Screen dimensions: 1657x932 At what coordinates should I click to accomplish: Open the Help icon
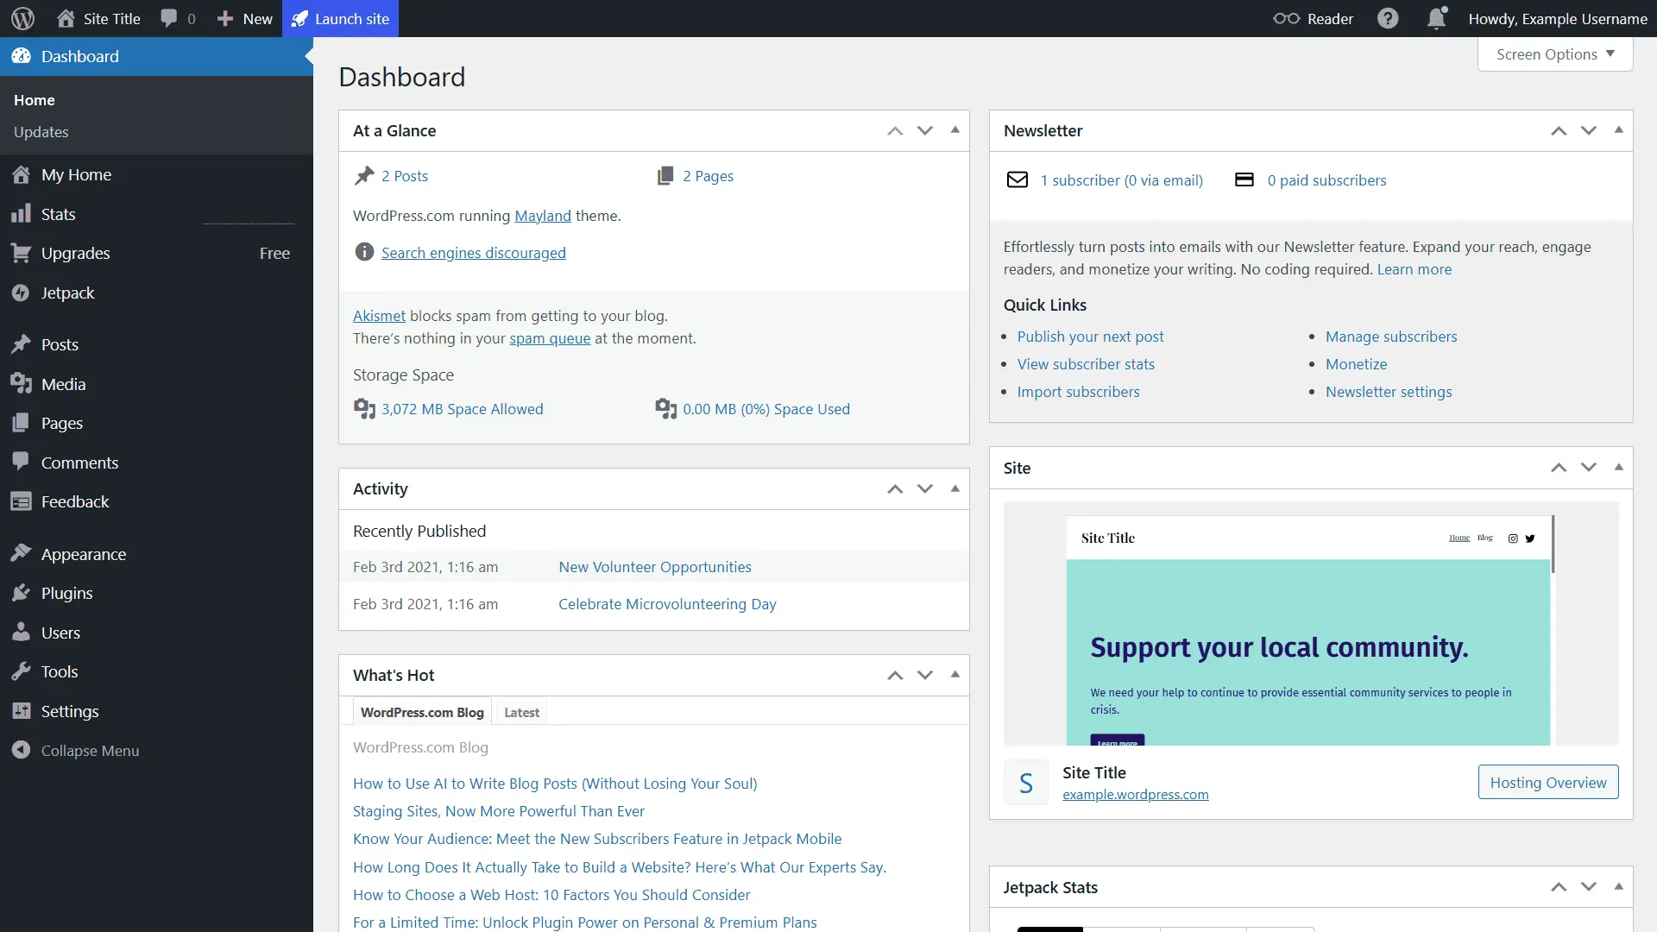1387,18
